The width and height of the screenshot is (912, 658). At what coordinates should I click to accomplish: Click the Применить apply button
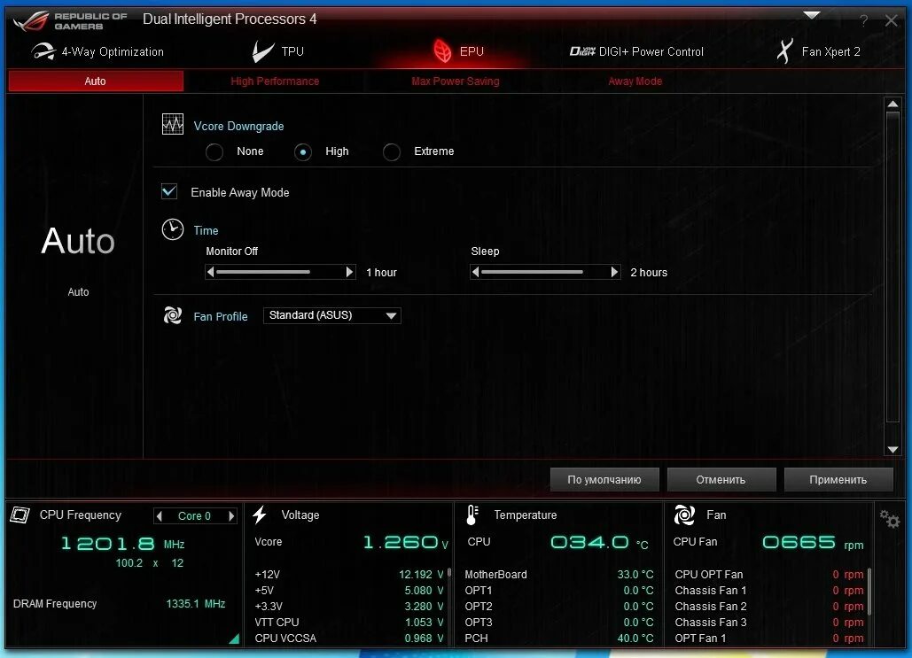coord(838,479)
